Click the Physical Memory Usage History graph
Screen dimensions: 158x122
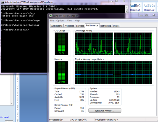pyautogui.click(x=114, y=72)
